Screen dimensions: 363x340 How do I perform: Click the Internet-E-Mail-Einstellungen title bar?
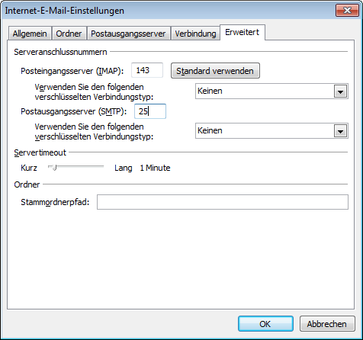coord(168,11)
